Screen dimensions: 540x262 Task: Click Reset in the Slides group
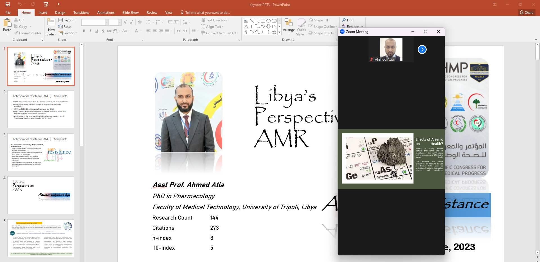point(65,27)
